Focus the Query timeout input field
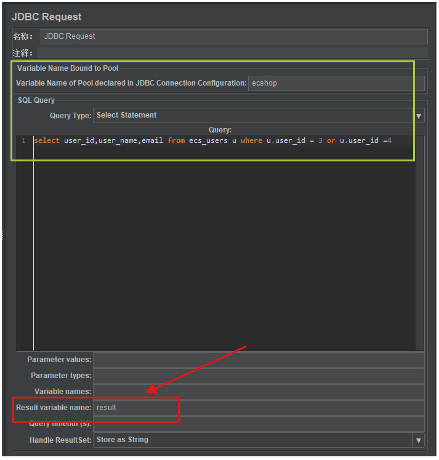The width and height of the screenshot is (439, 460). tap(259, 424)
